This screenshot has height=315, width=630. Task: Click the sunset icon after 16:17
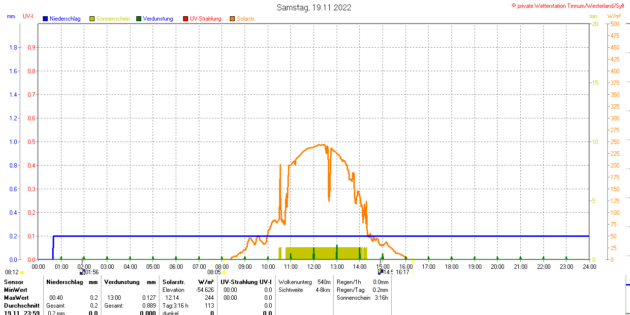point(412,272)
